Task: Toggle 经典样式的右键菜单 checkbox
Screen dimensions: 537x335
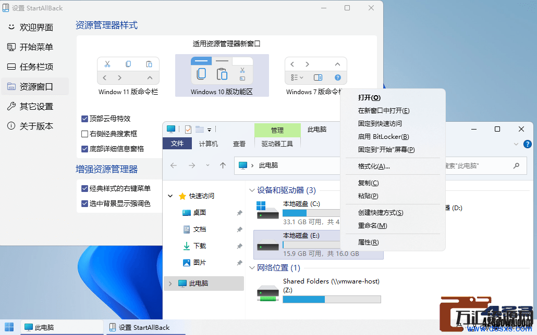Action: 85,189
